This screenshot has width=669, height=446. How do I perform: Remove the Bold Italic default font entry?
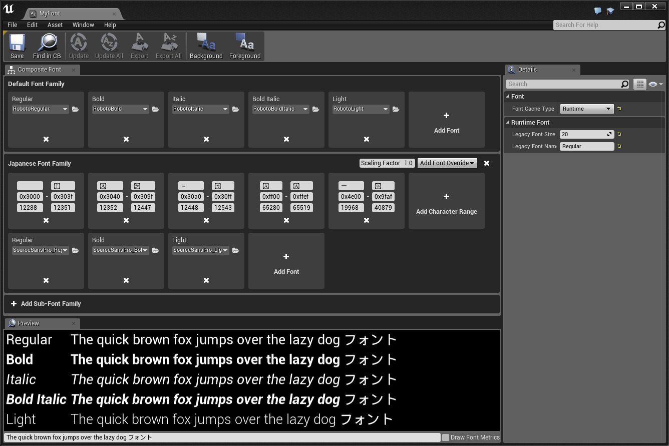286,139
